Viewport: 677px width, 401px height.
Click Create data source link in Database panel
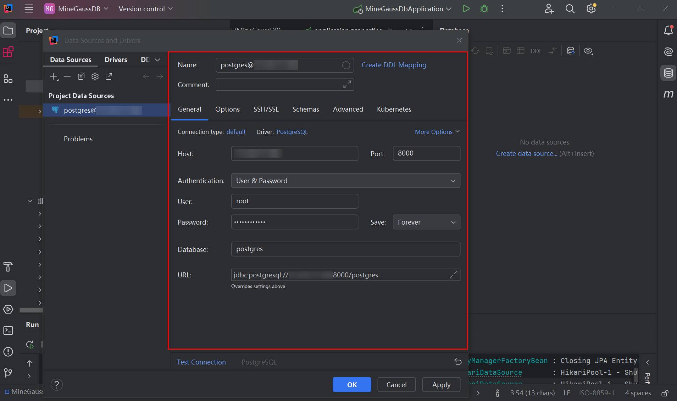click(526, 153)
